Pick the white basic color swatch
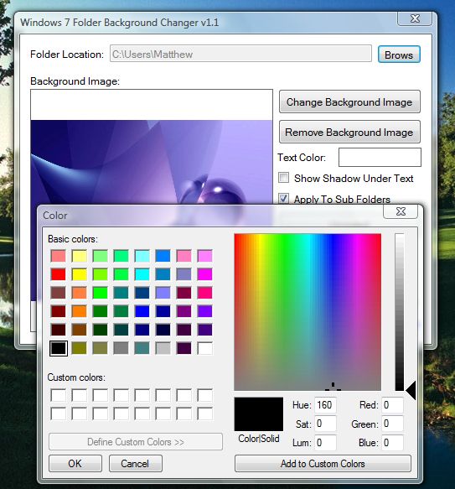 (x=204, y=348)
